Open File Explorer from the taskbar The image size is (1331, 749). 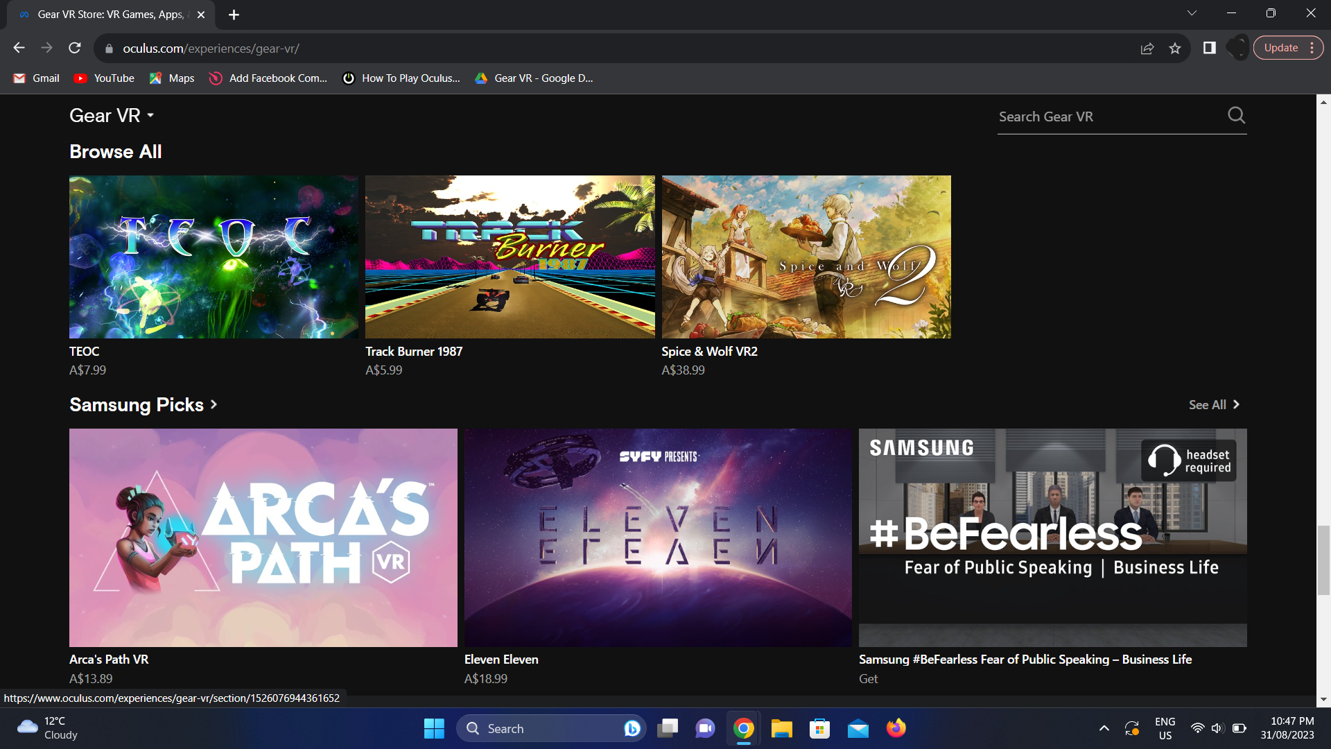click(781, 728)
